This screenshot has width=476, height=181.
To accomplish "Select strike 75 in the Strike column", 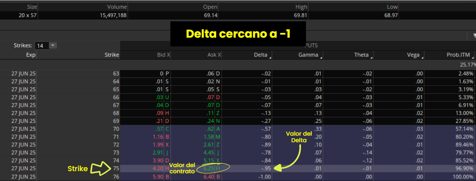I will coord(116,169).
